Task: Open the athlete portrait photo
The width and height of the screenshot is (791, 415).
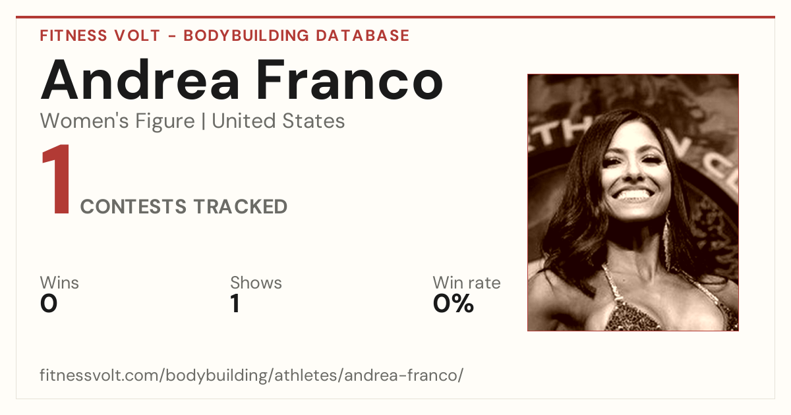Action: point(633,202)
